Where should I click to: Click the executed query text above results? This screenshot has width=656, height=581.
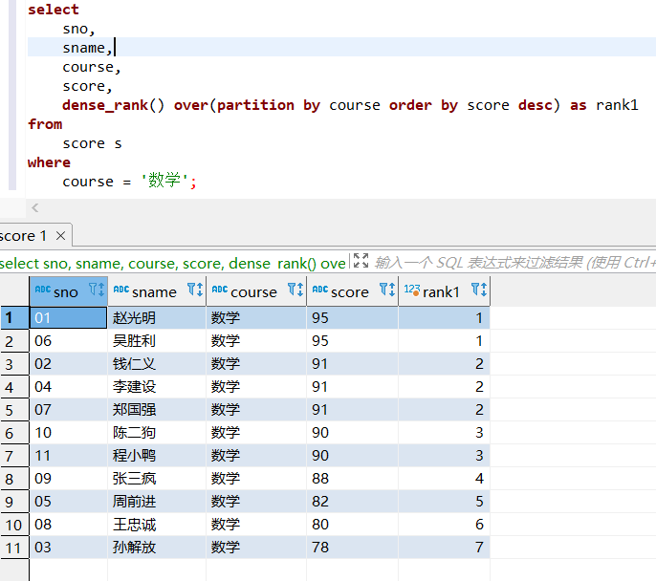(x=173, y=264)
